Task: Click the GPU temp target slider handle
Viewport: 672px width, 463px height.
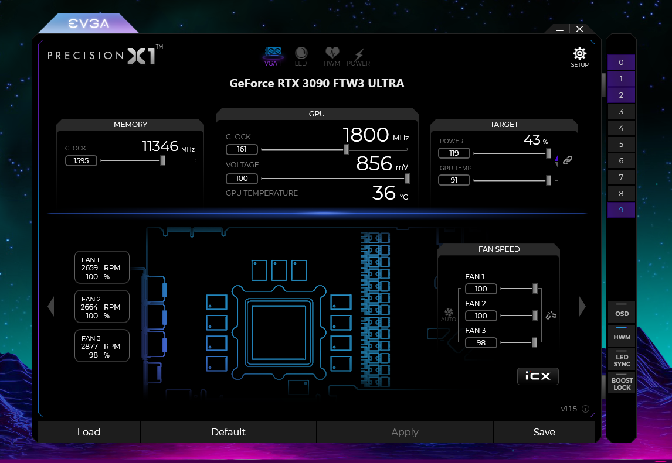Action: pos(549,181)
